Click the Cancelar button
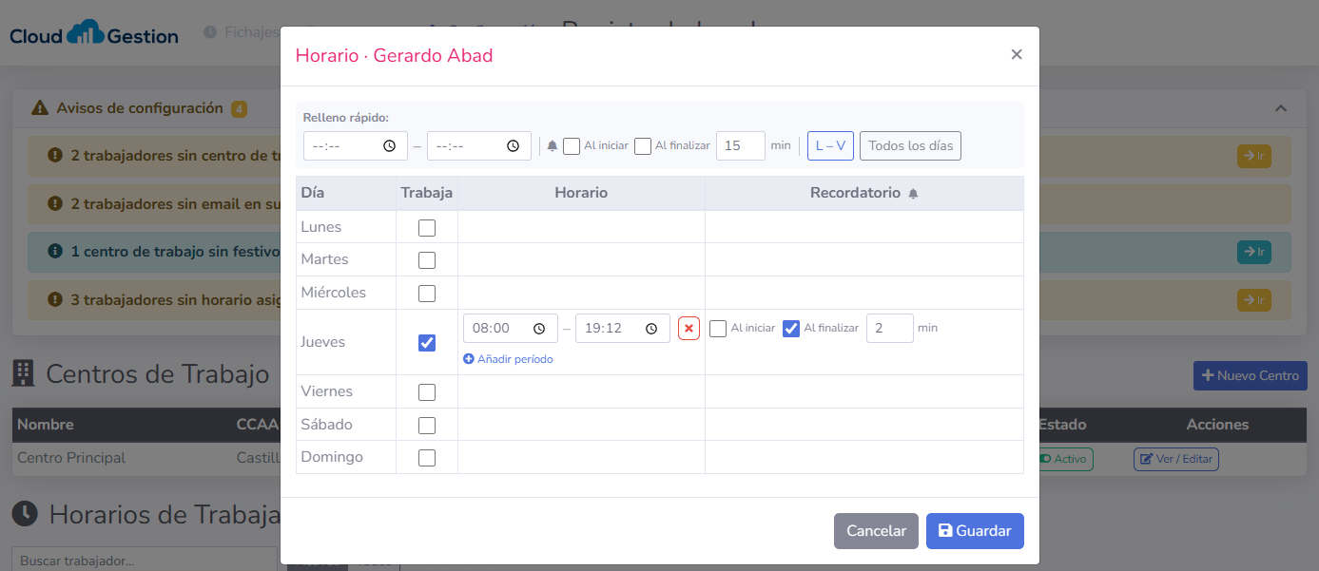 click(876, 531)
